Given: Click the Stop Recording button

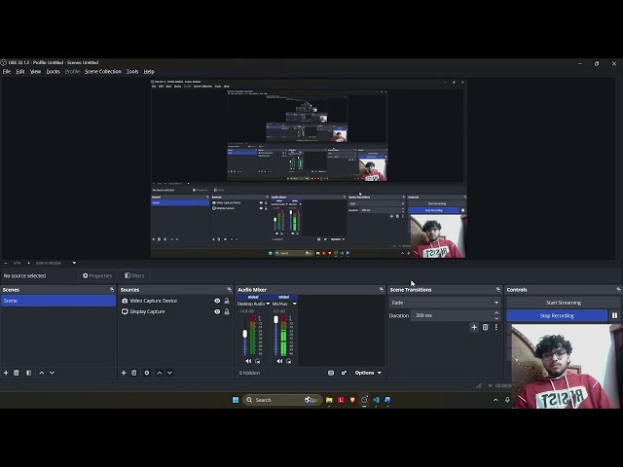Looking at the screenshot, I should (x=557, y=315).
